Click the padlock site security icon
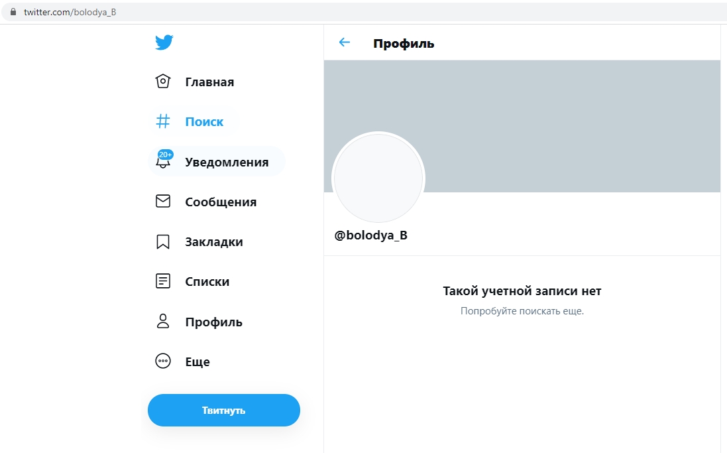 click(13, 12)
